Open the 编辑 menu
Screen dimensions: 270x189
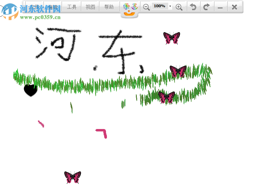[x=53, y=7]
